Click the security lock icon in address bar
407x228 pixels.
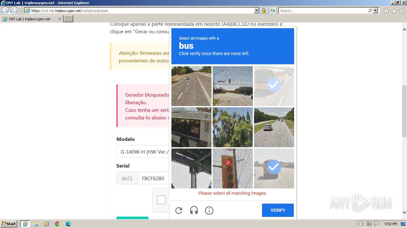tap(264, 10)
